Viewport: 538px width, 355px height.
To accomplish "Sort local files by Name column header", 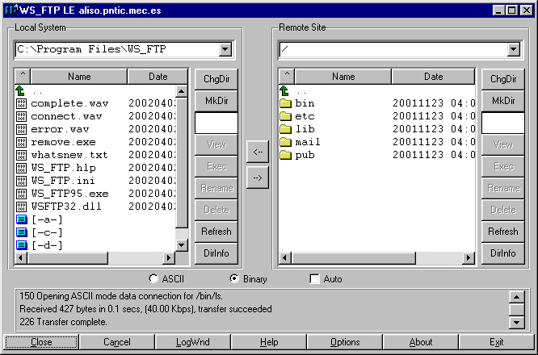I will [x=79, y=77].
